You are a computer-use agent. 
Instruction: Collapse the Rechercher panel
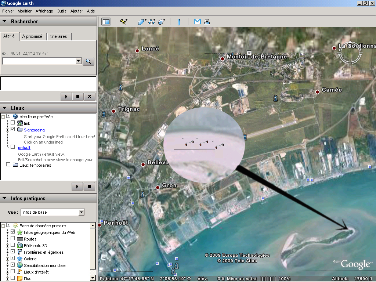[4, 21]
